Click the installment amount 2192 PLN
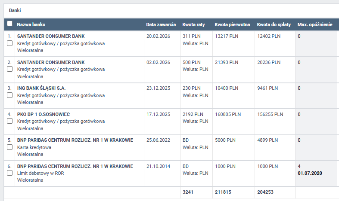 pyautogui.click(x=193, y=114)
